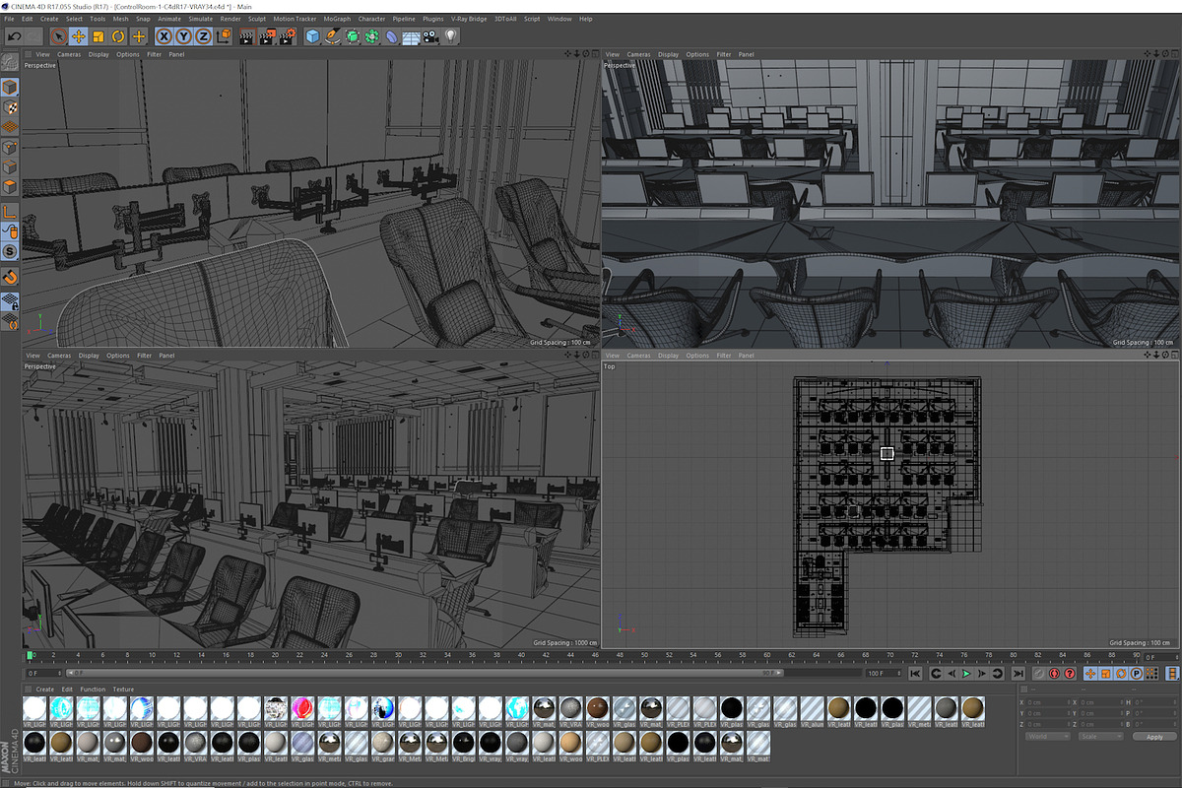The height and width of the screenshot is (788, 1182).
Task: Open Cameras menu in top-left viewport
Action: [x=69, y=54]
